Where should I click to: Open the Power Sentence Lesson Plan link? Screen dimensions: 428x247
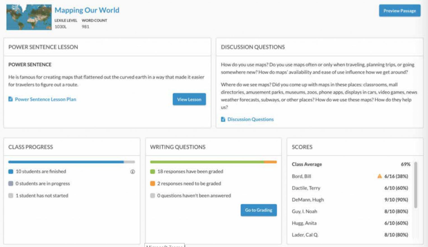45,99
